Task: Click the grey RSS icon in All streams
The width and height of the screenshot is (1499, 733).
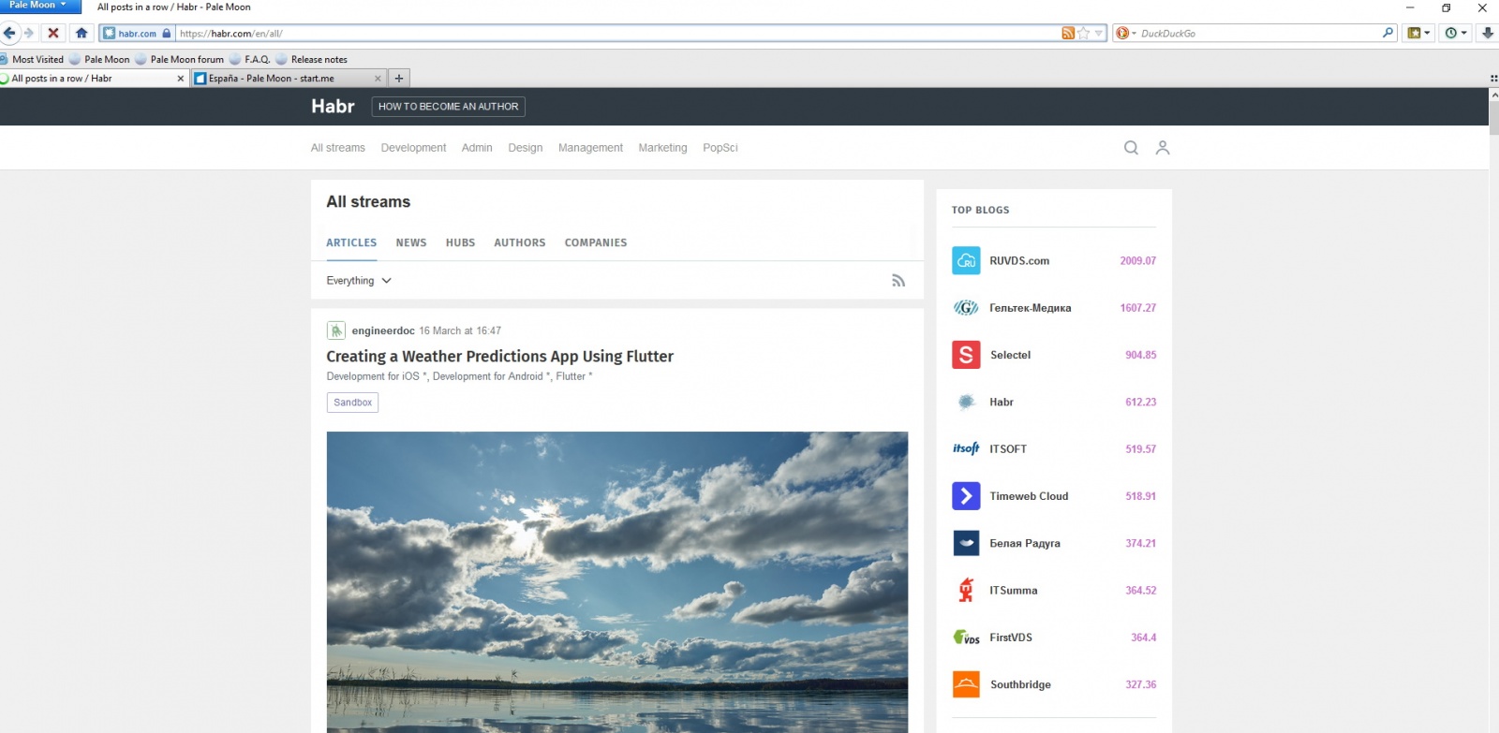Action: click(898, 281)
